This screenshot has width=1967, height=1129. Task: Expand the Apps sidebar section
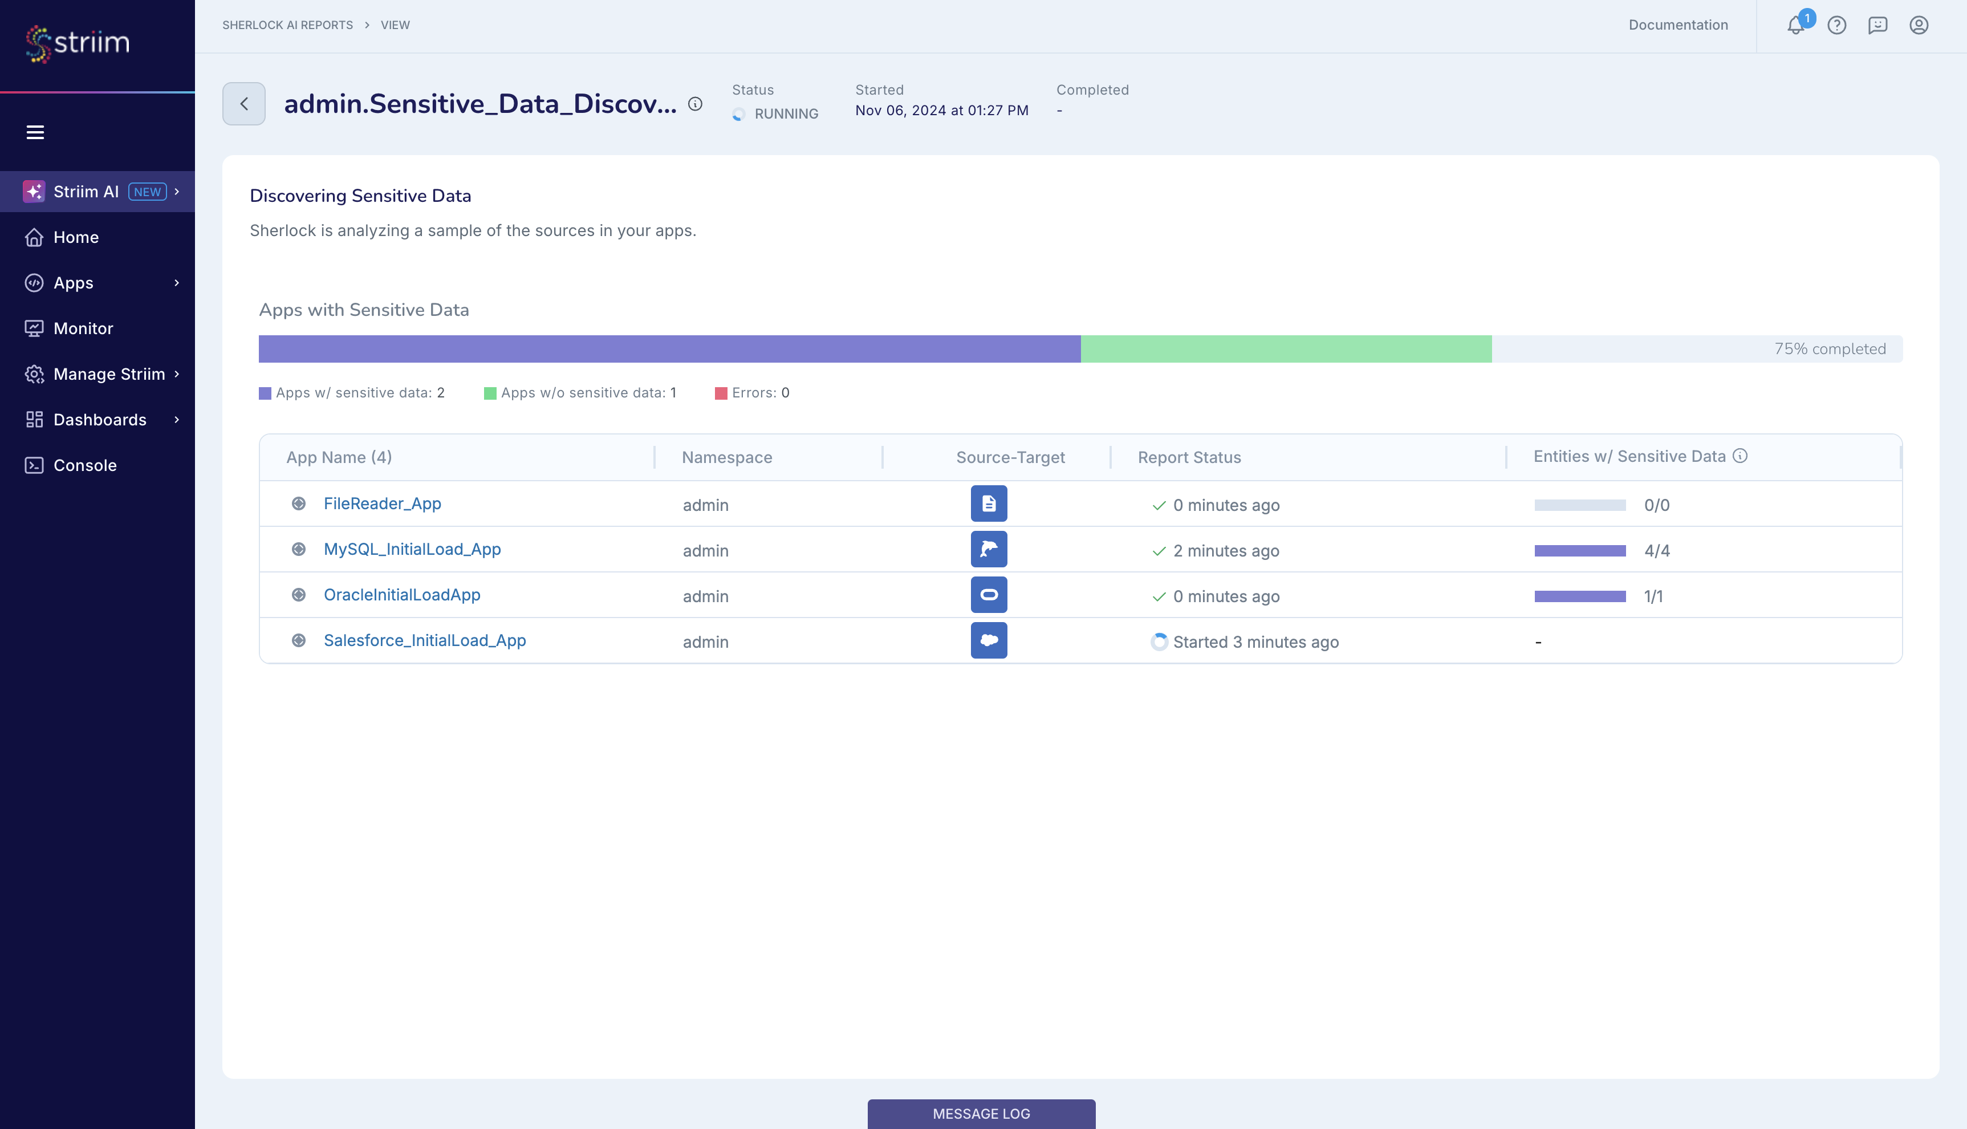click(x=73, y=282)
